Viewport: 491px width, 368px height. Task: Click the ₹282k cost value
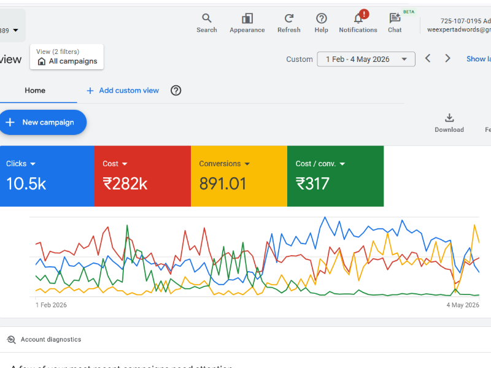125,183
